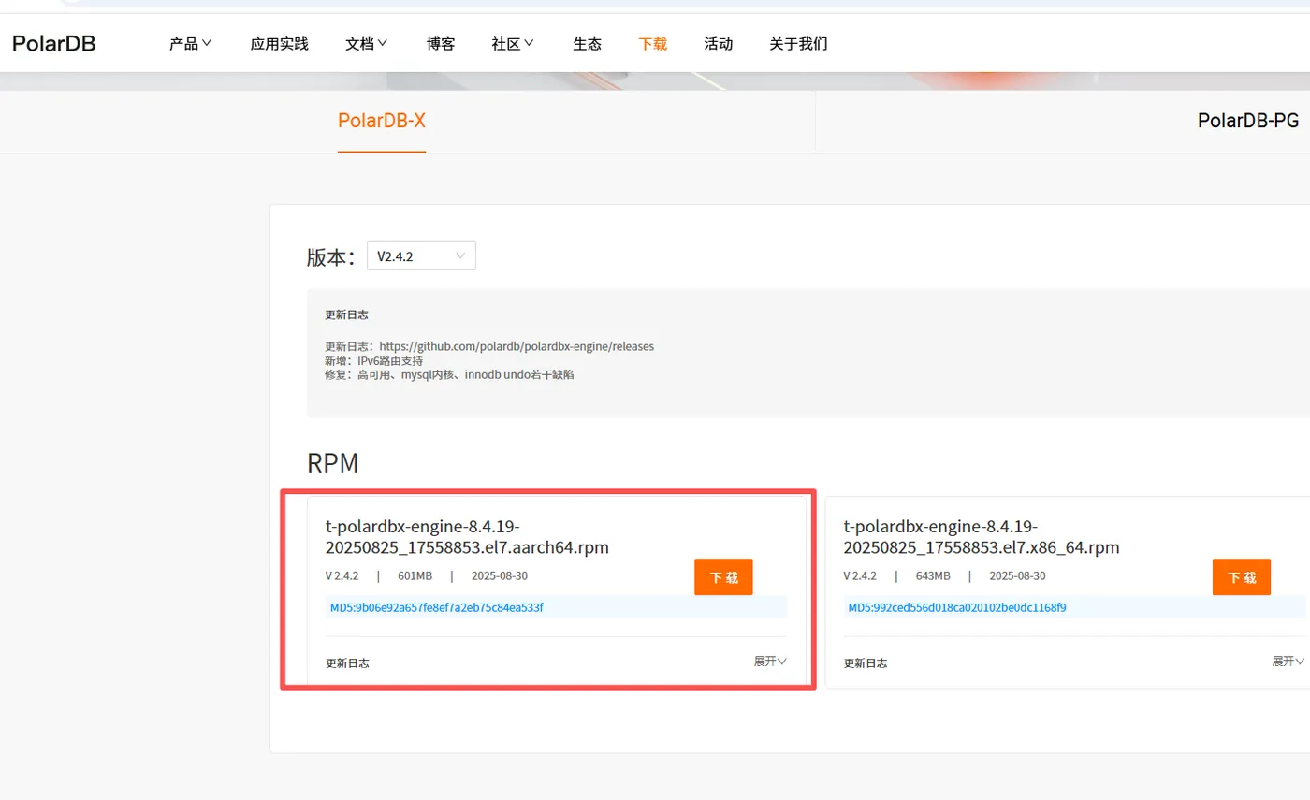The width and height of the screenshot is (1310, 800).
Task: Expand 更新日志 for x86_64 rpm
Action: click(1288, 662)
